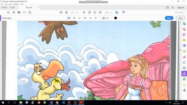Click the cloud upload icon
Screen dimensions: 187x105
(x=14, y=12)
